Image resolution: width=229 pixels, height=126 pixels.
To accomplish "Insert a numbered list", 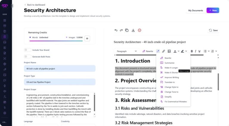I will click(x=213, y=51).
